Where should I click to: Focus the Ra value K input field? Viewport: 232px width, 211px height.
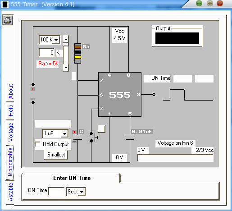pos(46,52)
